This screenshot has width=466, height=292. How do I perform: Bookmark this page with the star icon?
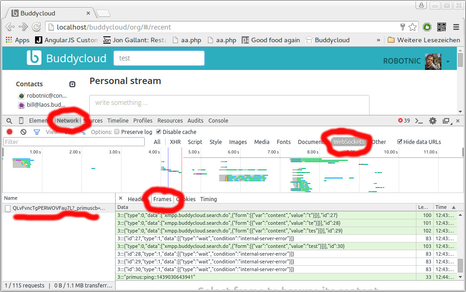click(412, 27)
